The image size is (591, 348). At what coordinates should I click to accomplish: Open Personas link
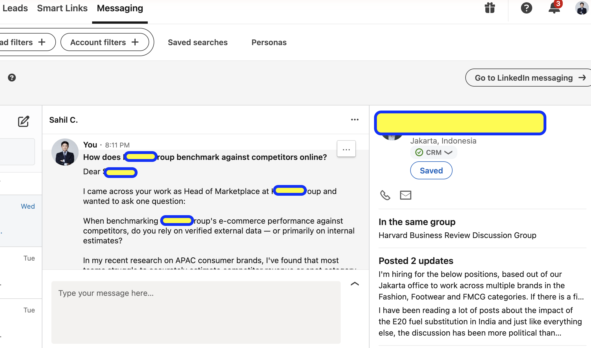click(269, 42)
